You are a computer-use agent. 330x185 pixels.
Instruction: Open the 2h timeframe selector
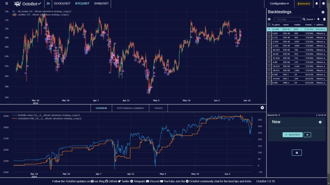click(x=48, y=4)
